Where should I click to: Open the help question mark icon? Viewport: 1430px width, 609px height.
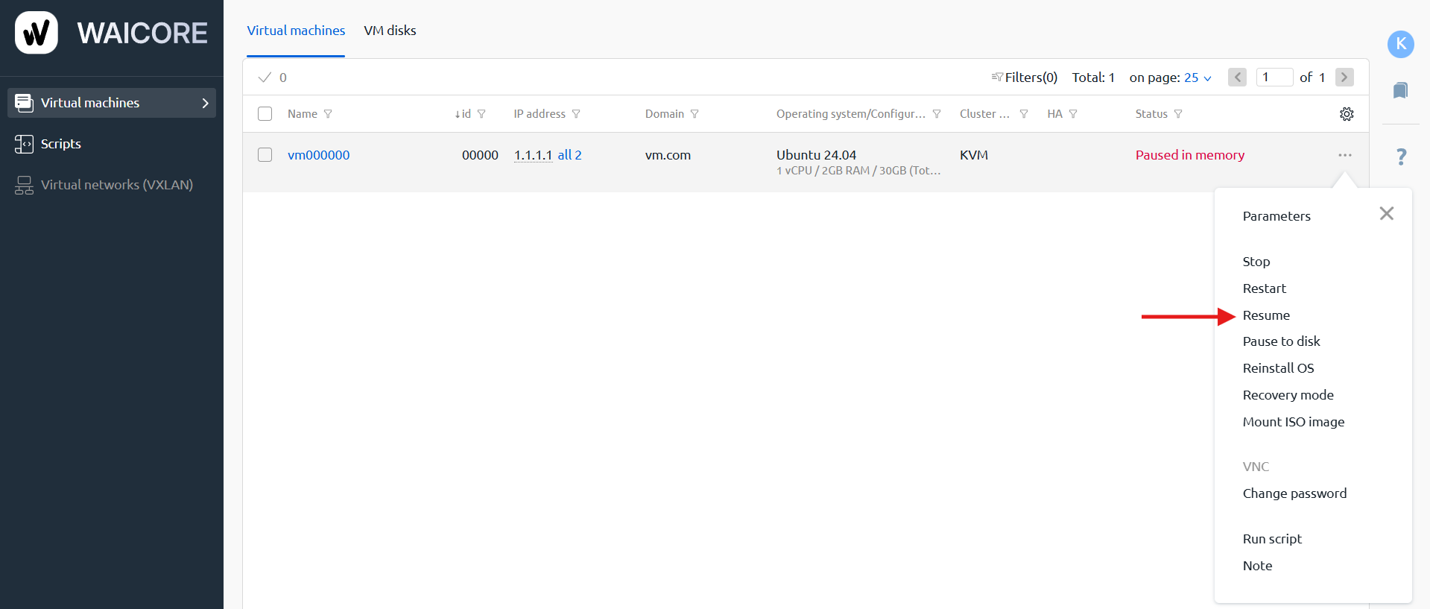coord(1401,157)
